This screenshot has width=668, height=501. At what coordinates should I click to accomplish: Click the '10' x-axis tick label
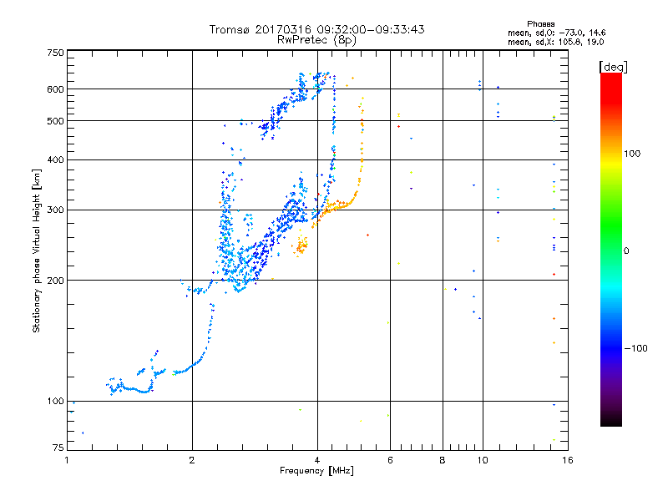(483, 460)
